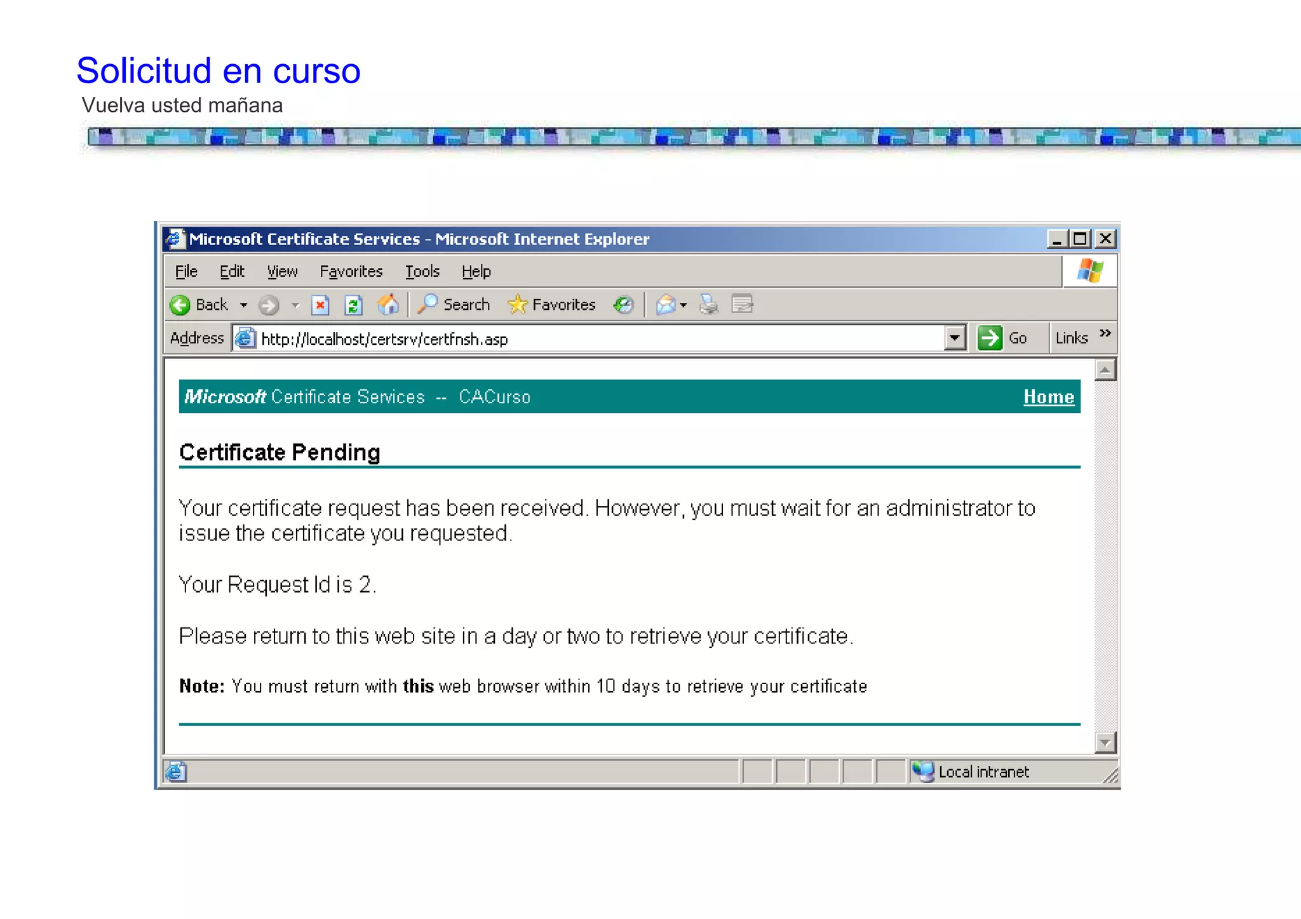Viewport: 1301px width, 919px height.
Task: Maximize the Internet Explorer window
Action: [1080, 239]
